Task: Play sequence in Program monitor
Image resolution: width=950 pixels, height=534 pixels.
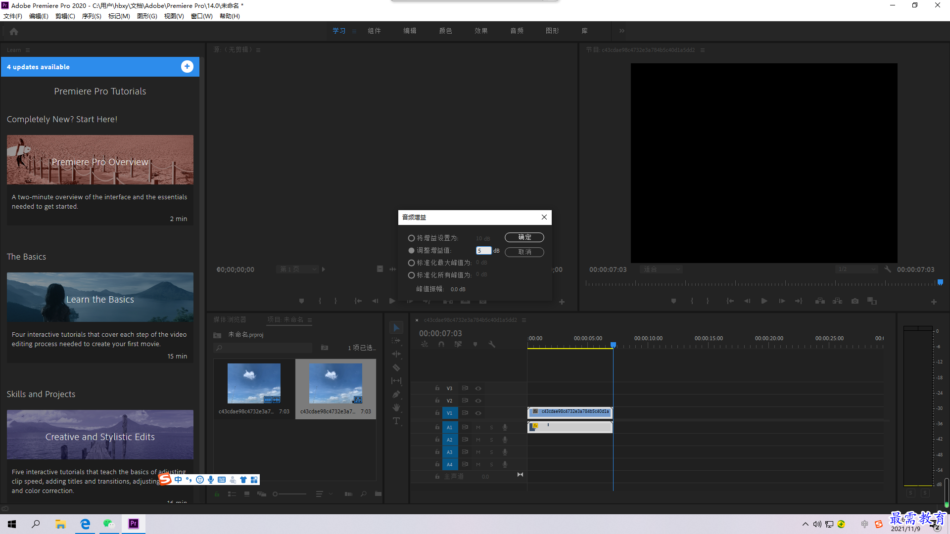Action: click(x=764, y=301)
